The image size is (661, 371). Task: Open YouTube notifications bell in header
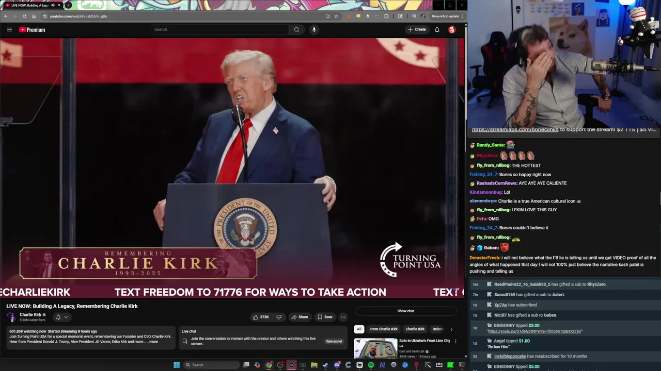coord(437,29)
